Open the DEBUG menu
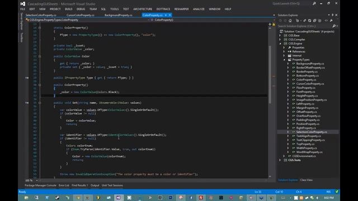The width and height of the screenshot is (358, 201). point(81,9)
